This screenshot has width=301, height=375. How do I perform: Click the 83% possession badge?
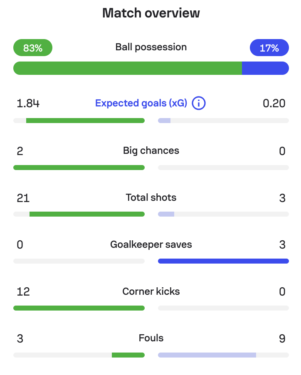click(33, 48)
